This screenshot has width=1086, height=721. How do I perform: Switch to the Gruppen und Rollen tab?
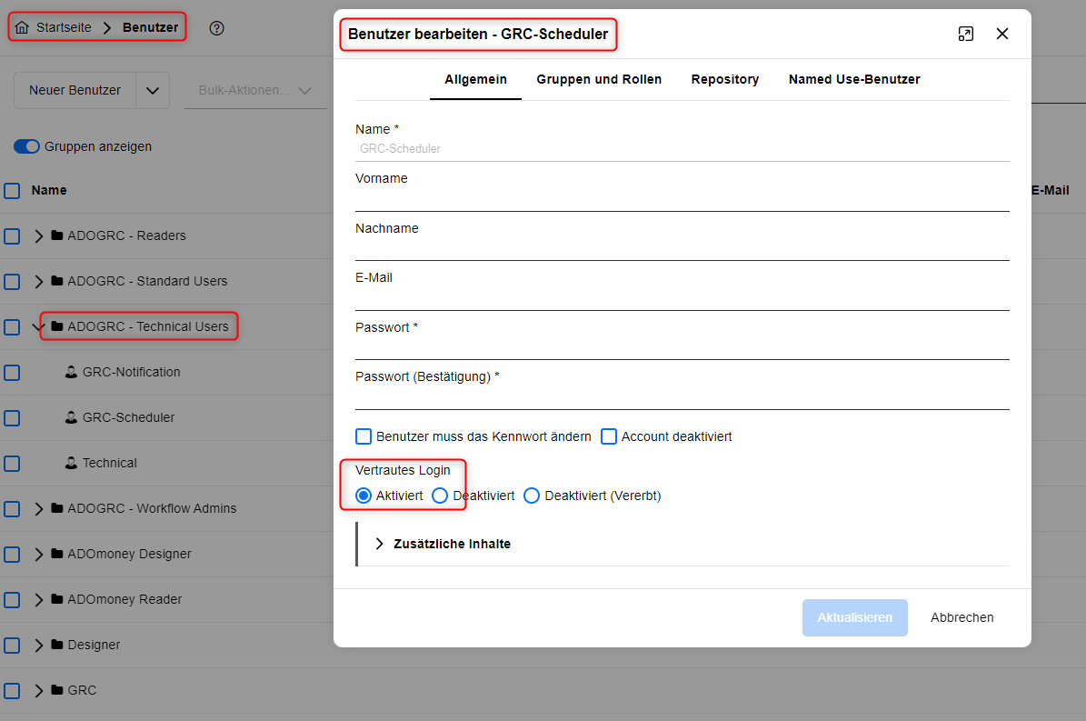(599, 79)
